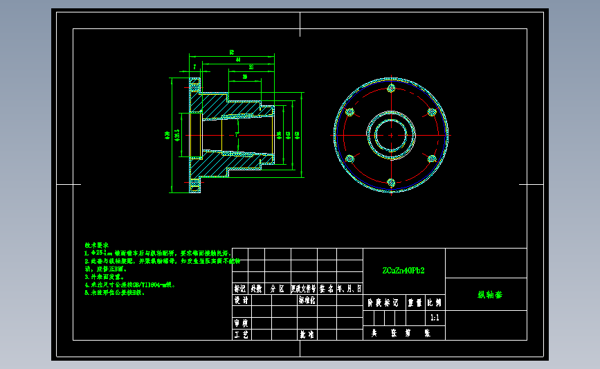
Task: Click the center point of circular view
Action: (x=391, y=135)
